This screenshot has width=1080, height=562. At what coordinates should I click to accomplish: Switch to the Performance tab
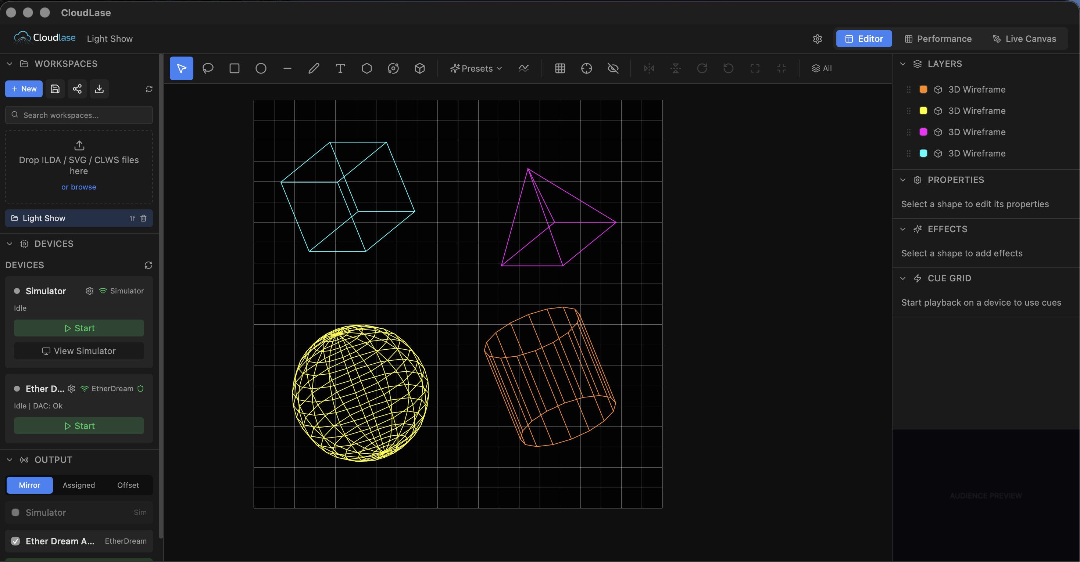[x=938, y=39]
